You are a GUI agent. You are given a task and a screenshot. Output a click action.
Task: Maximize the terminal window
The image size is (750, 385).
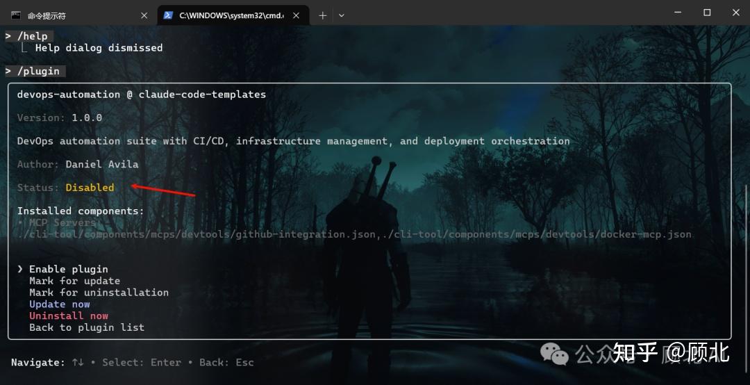[707, 13]
